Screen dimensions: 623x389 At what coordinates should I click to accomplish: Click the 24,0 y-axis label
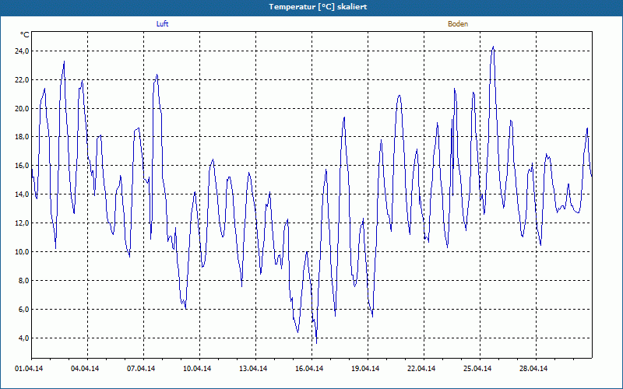pyautogui.click(x=21, y=51)
